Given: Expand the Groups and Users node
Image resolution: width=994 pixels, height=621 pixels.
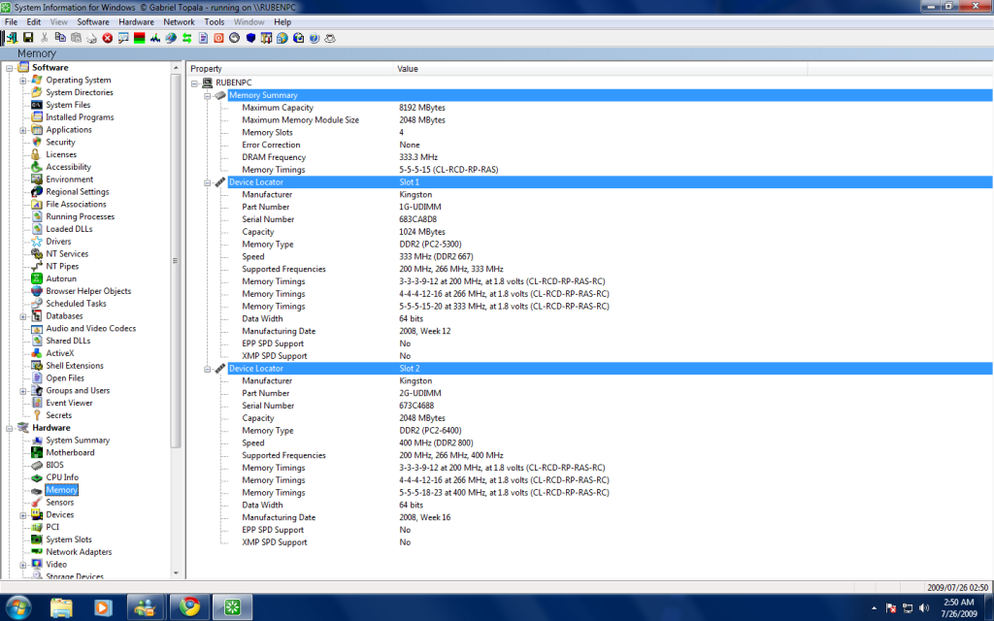Looking at the screenshot, I should click(23, 391).
